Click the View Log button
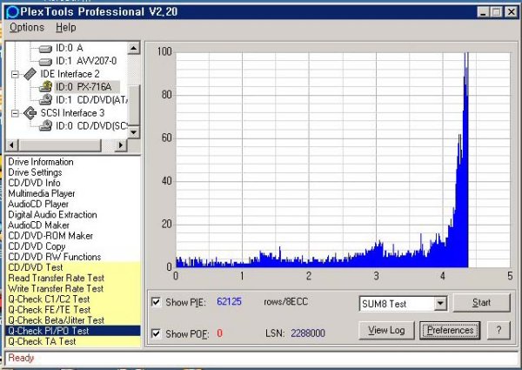The height and width of the screenshot is (370, 522). [386, 330]
